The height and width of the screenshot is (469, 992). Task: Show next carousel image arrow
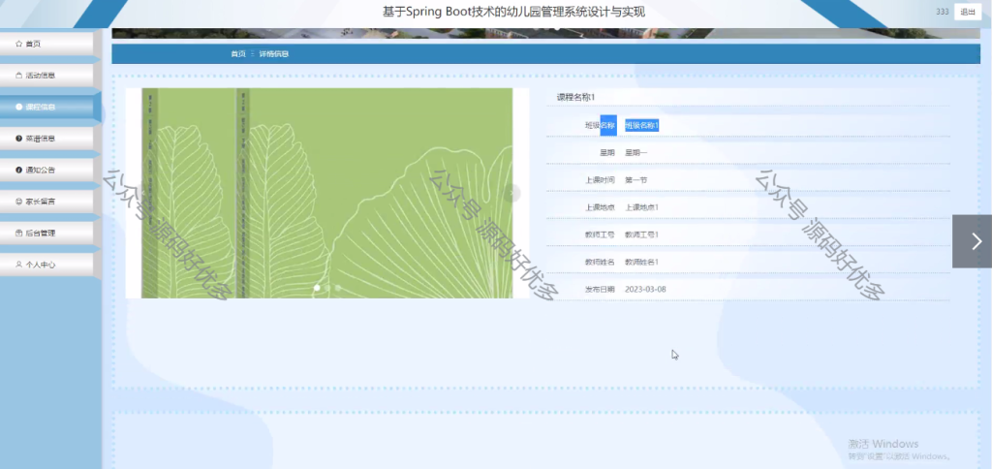pyautogui.click(x=511, y=193)
